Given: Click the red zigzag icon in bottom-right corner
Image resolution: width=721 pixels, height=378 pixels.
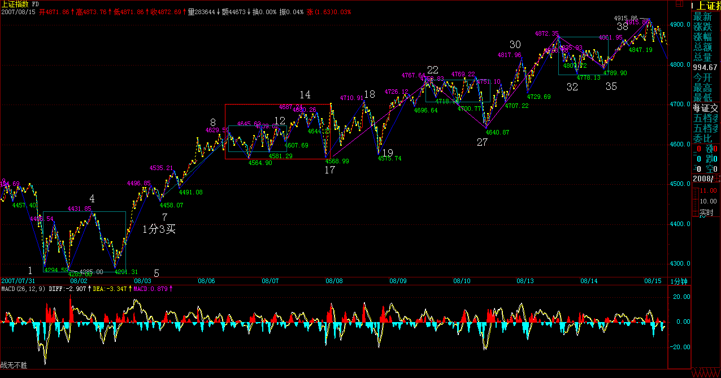Looking at the screenshot, I should click(706, 373).
